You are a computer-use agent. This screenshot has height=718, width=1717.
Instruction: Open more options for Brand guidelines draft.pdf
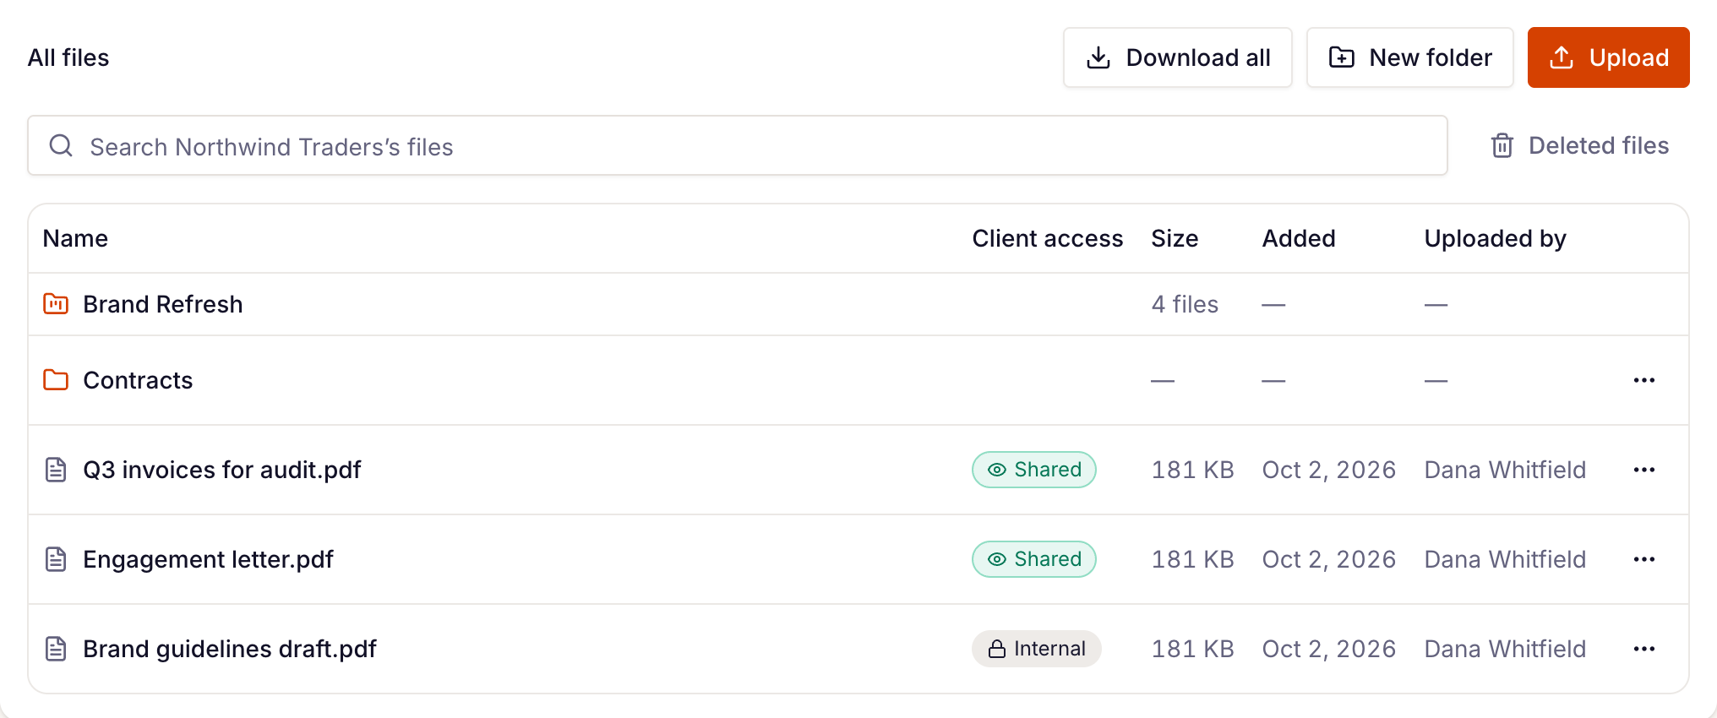(1644, 649)
